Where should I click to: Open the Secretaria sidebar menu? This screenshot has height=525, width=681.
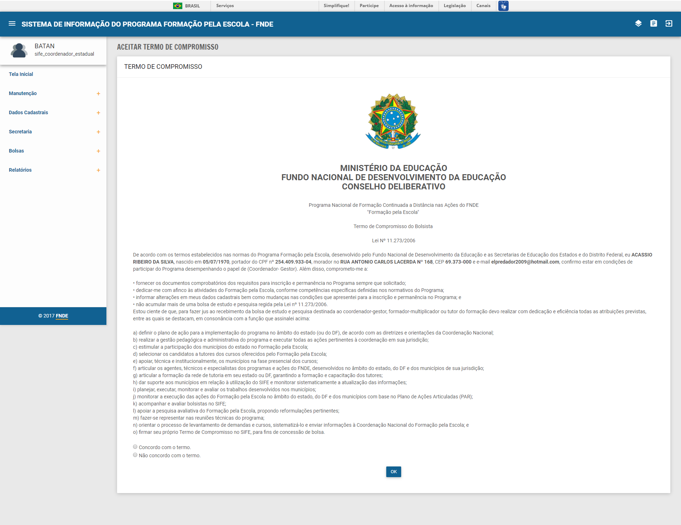point(20,132)
